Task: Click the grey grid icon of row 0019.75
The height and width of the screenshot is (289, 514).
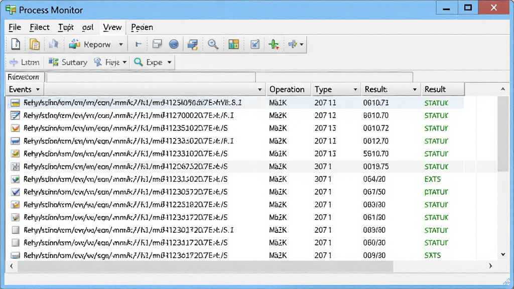Action: click(x=15, y=167)
